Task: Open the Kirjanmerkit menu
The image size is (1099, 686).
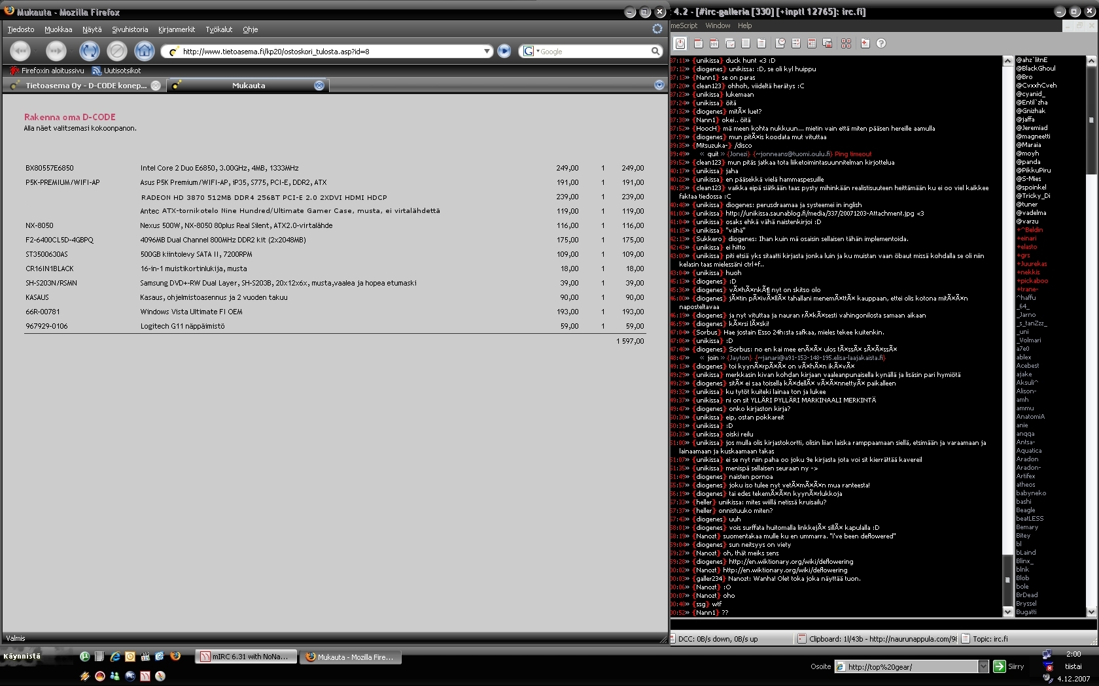Action: pos(177,29)
